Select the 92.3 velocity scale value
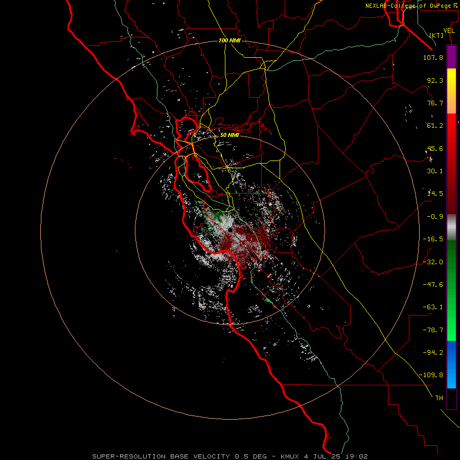 [x=435, y=80]
